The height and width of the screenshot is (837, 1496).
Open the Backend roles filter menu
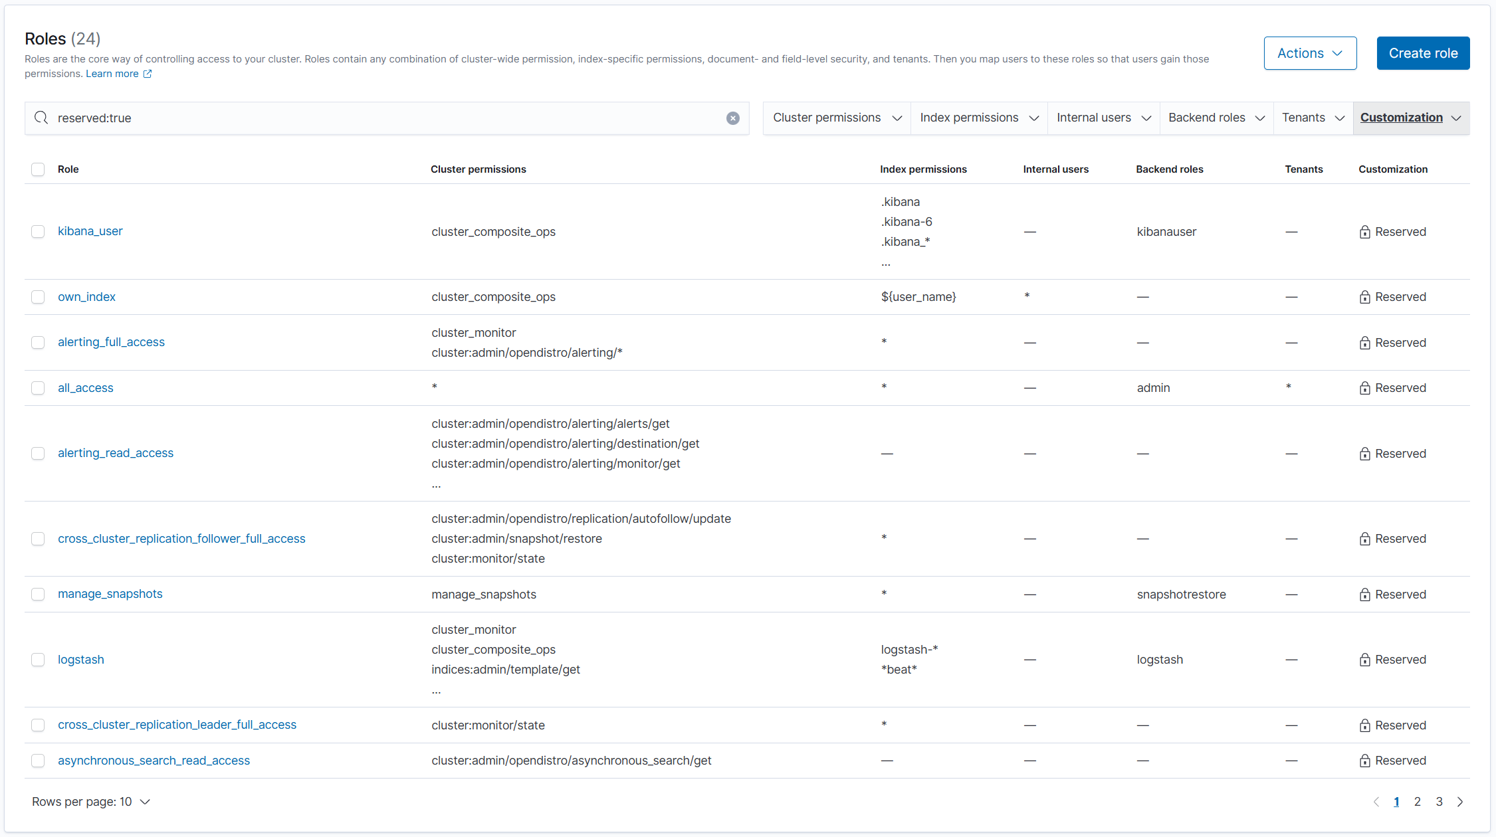coord(1216,118)
